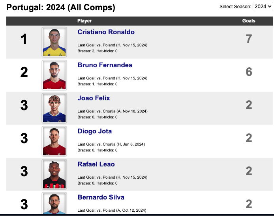Screen dimensions: 274x216
Task: Open the Select Season 2024 dropdown
Action: (x=263, y=7)
